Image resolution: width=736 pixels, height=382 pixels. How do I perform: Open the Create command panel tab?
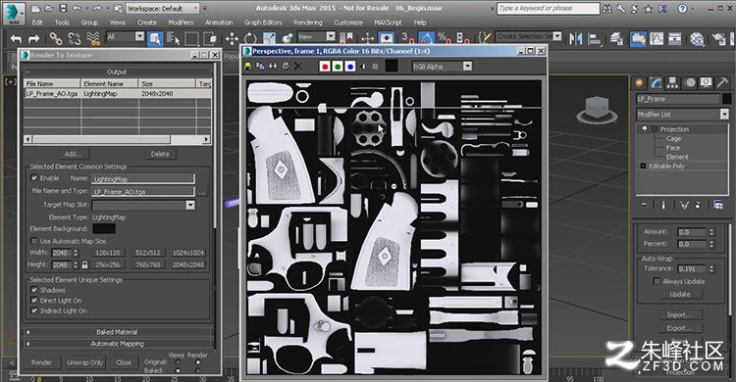click(639, 83)
